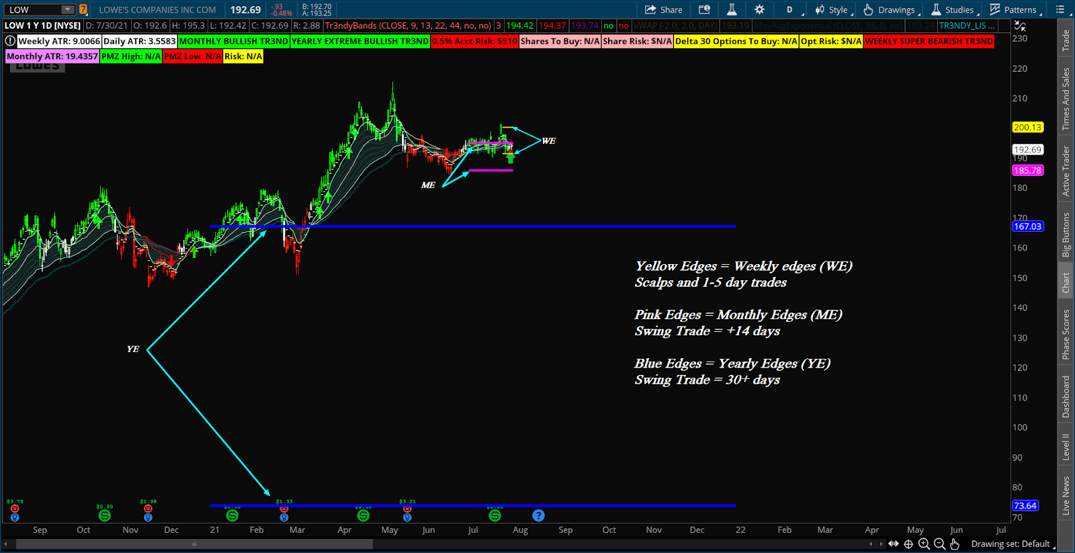
Task: Click the horizontal expand arrows icon
Action: [x=893, y=544]
